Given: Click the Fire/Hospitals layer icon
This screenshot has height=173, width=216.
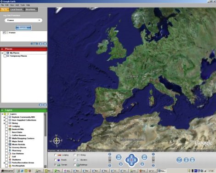Looking at the screenshot, I should (x=10, y=166).
